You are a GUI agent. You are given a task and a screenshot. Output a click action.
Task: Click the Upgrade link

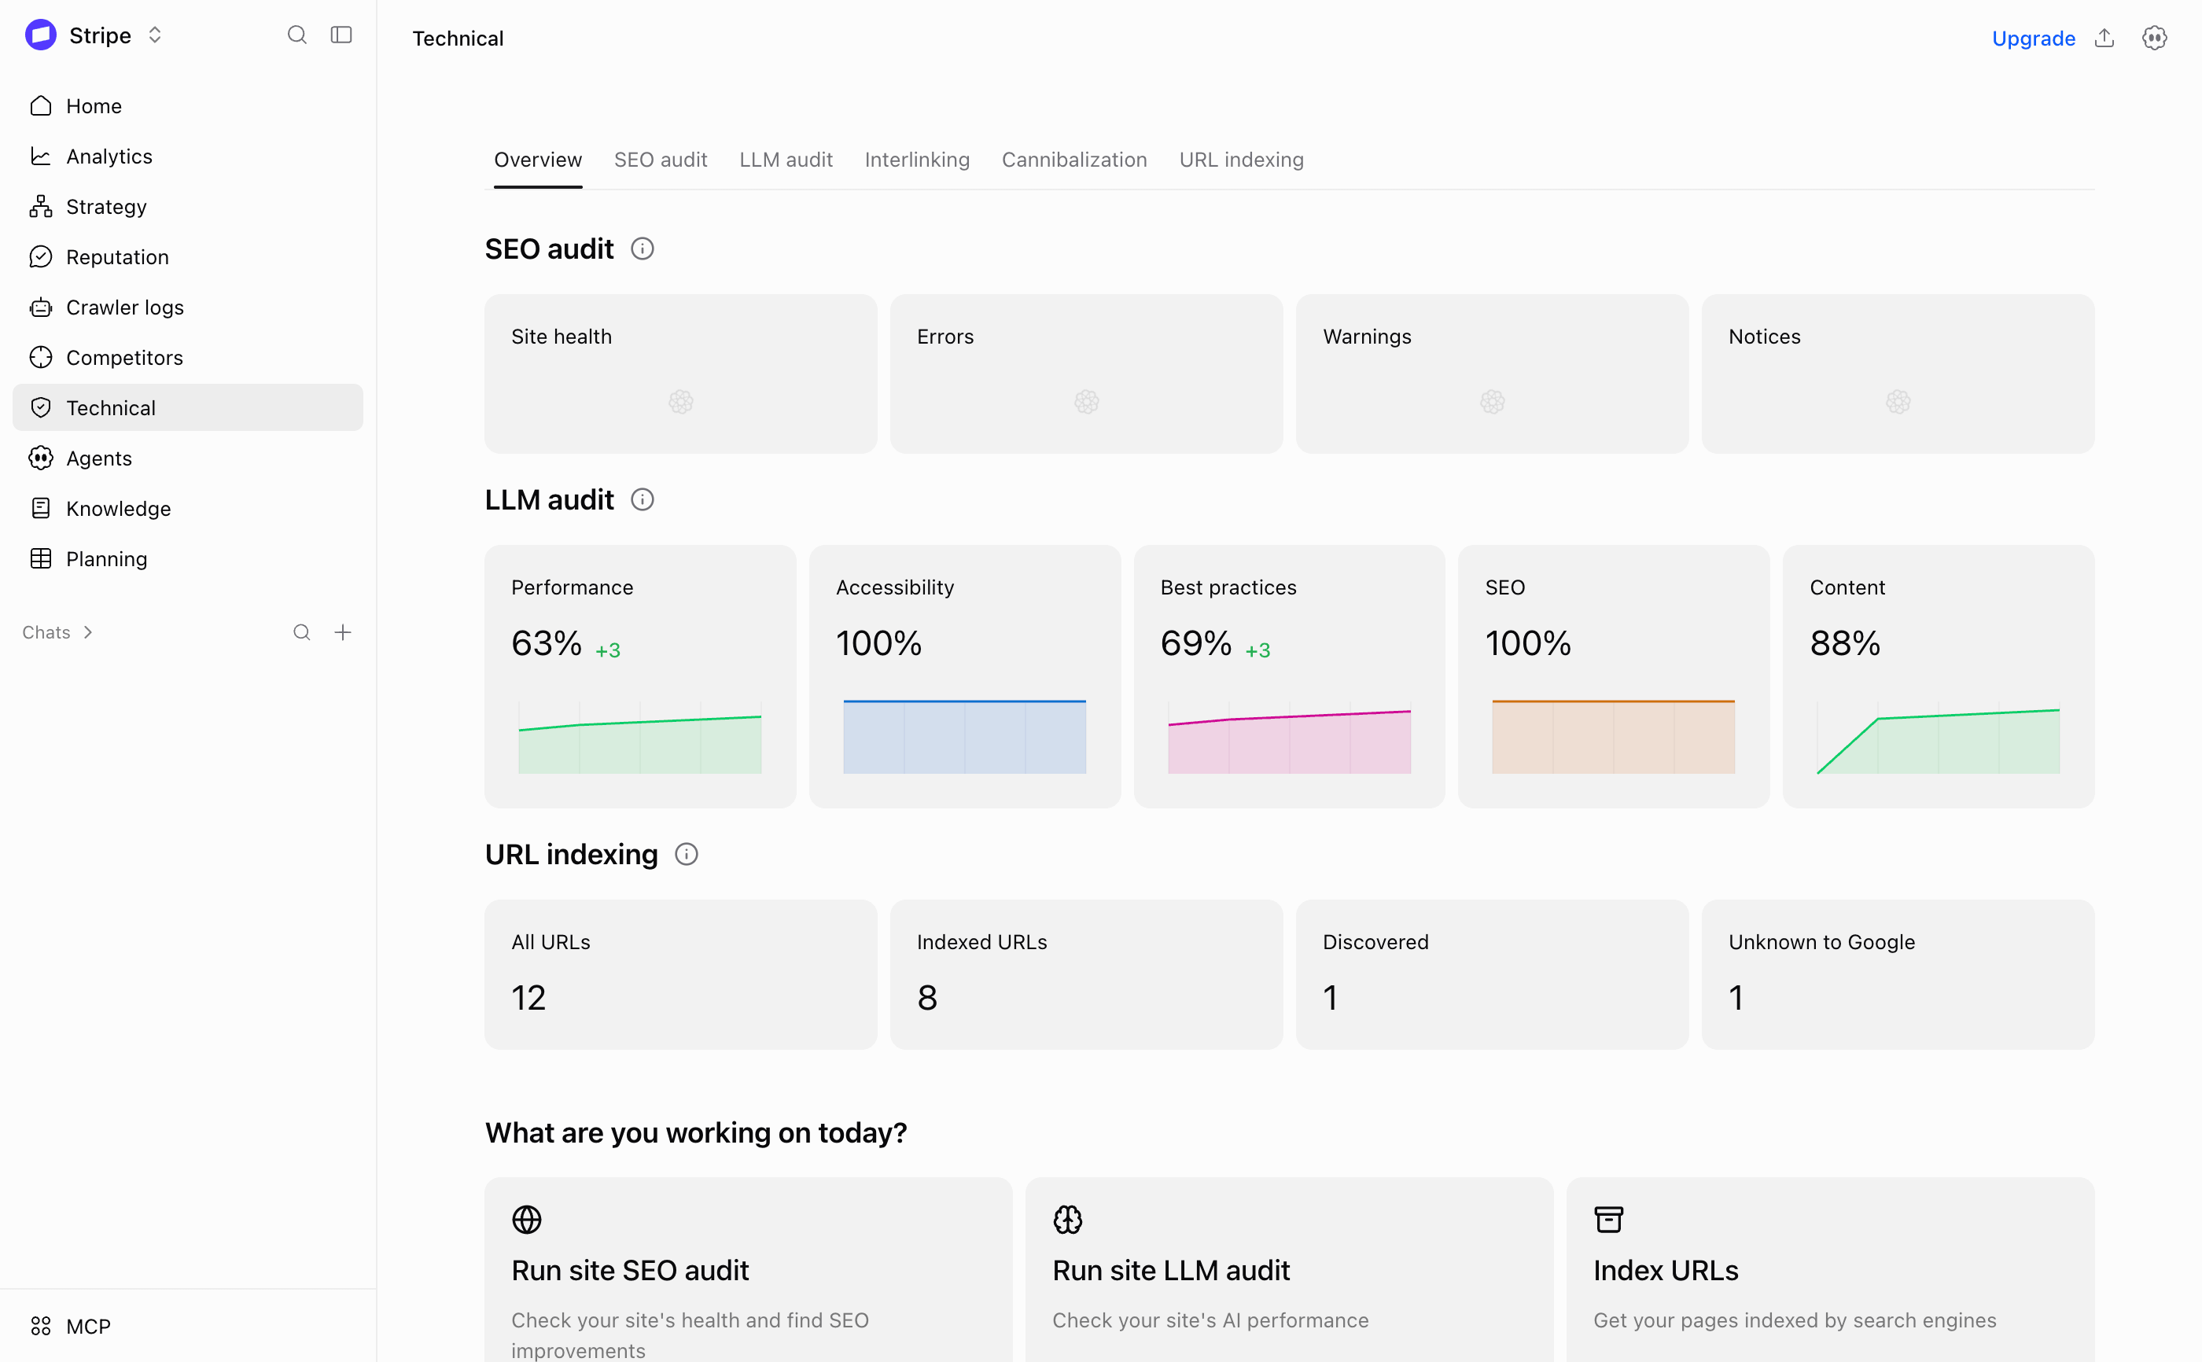2033,38
